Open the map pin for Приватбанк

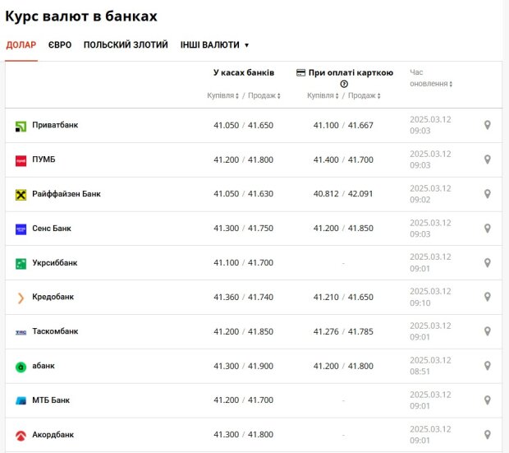[488, 125]
